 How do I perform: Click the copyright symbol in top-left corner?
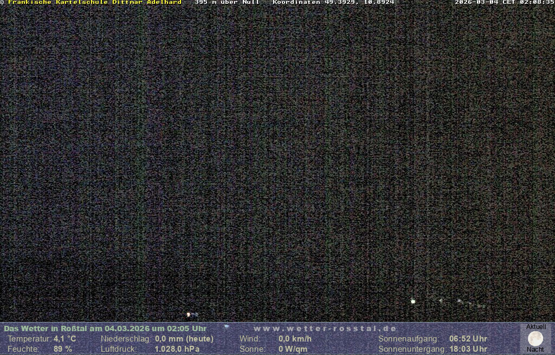[2, 3]
